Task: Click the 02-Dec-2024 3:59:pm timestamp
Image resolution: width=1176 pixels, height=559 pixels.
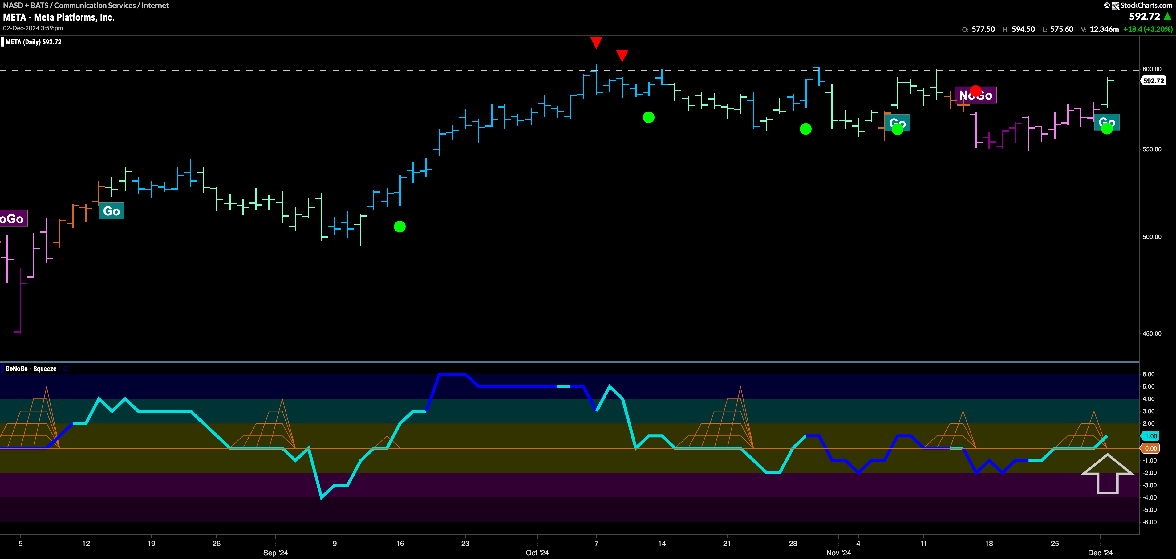Action: (x=33, y=28)
